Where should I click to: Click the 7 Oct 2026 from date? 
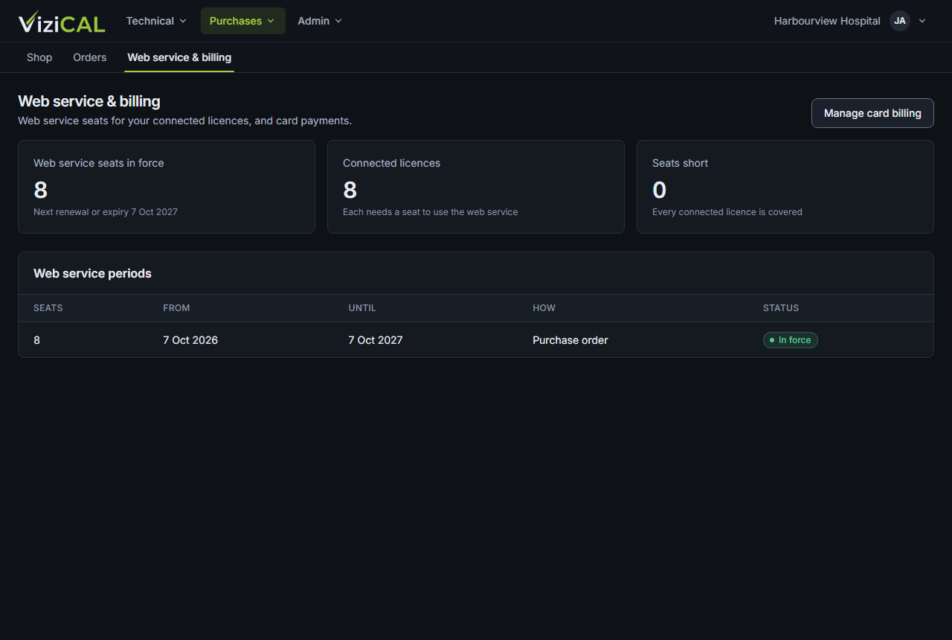click(x=190, y=340)
